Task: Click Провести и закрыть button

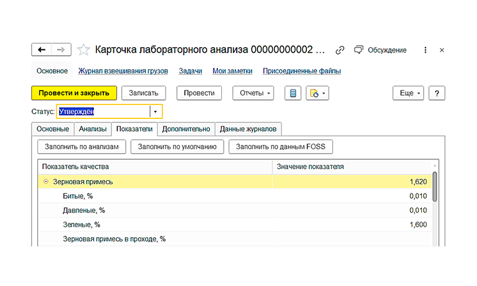Action: (x=74, y=93)
